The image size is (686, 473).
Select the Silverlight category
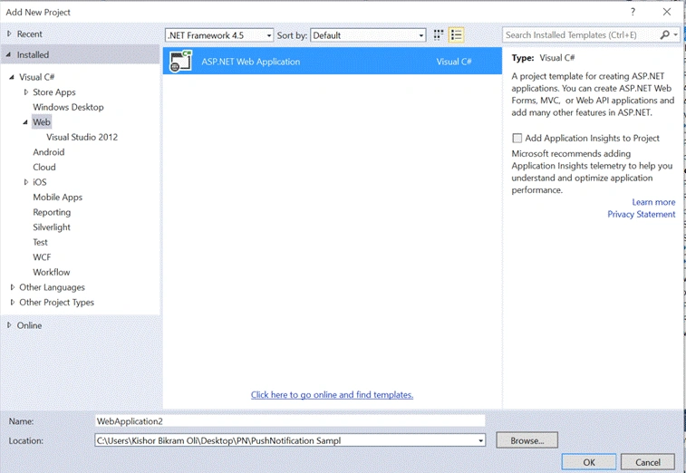click(52, 227)
